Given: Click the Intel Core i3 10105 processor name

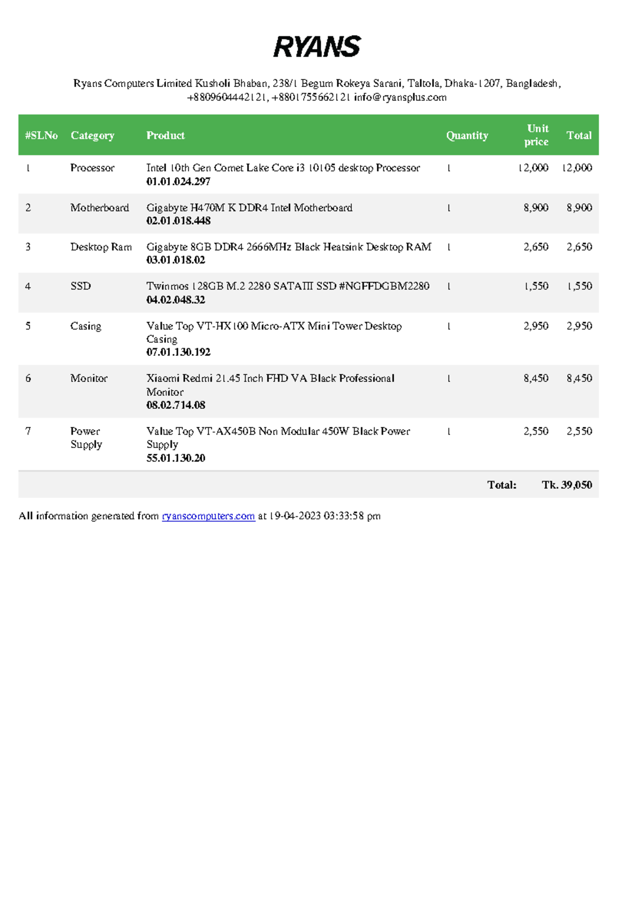Looking at the screenshot, I should click(283, 168).
